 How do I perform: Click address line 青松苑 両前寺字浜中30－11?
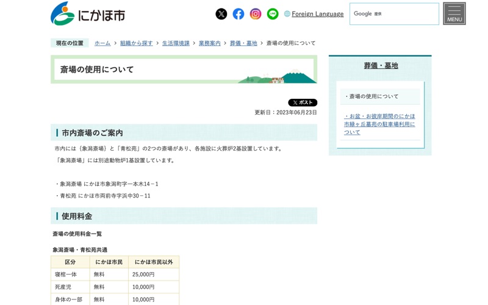pos(102,196)
